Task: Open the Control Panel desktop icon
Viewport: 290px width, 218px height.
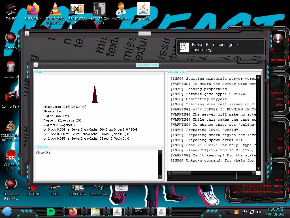Action: (x=11, y=100)
